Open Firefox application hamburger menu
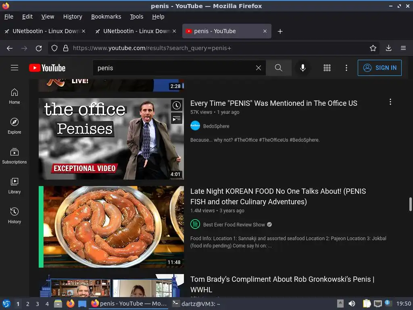The height and width of the screenshot is (310, 413). (403, 48)
